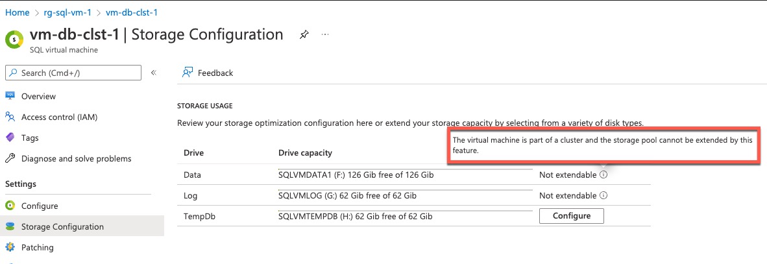Viewport: 767px width, 264px height.
Task: Click the SQL virtual machine logo icon
Action: pyautogui.click(x=15, y=39)
